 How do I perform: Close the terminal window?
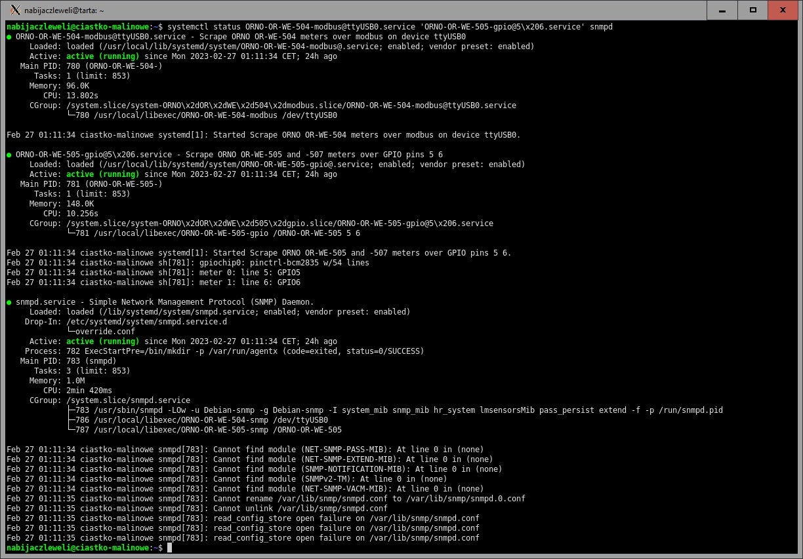(x=784, y=10)
